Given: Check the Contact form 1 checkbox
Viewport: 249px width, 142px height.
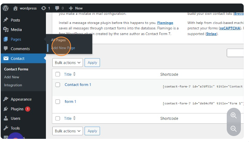Looking at the screenshot, I should [58, 85].
